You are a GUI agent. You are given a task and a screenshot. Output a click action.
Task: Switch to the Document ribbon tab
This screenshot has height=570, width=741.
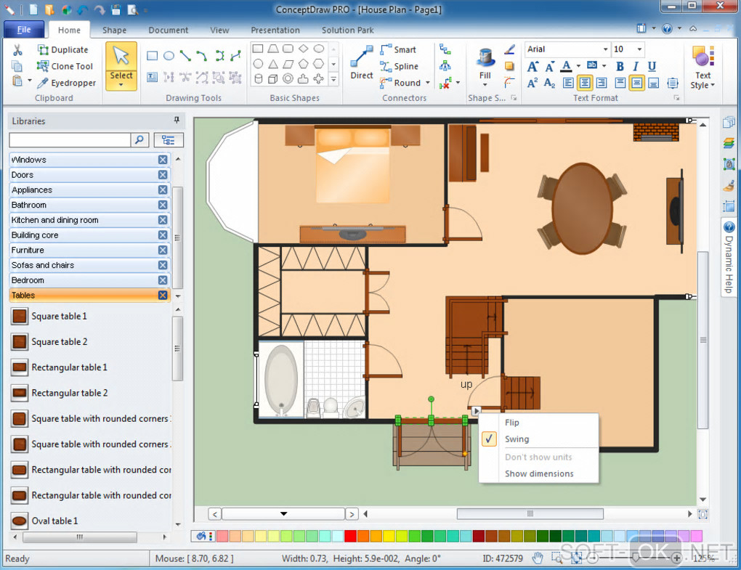[x=169, y=30]
